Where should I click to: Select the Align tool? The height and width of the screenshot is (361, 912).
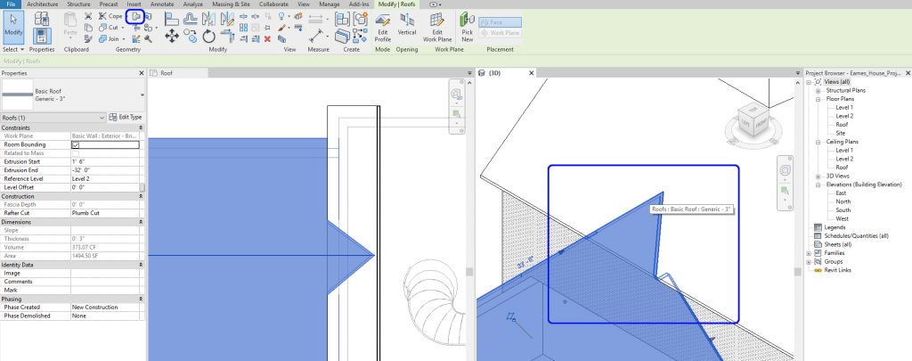[171, 19]
